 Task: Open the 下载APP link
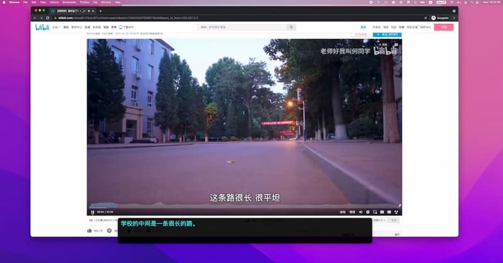(126, 27)
